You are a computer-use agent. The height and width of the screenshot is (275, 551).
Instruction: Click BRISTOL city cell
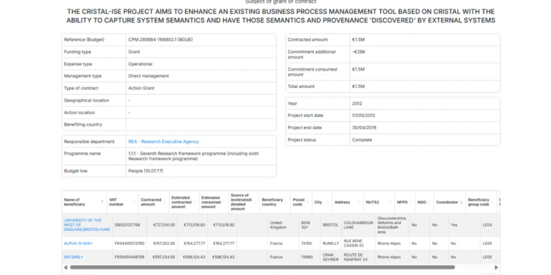point(331,225)
